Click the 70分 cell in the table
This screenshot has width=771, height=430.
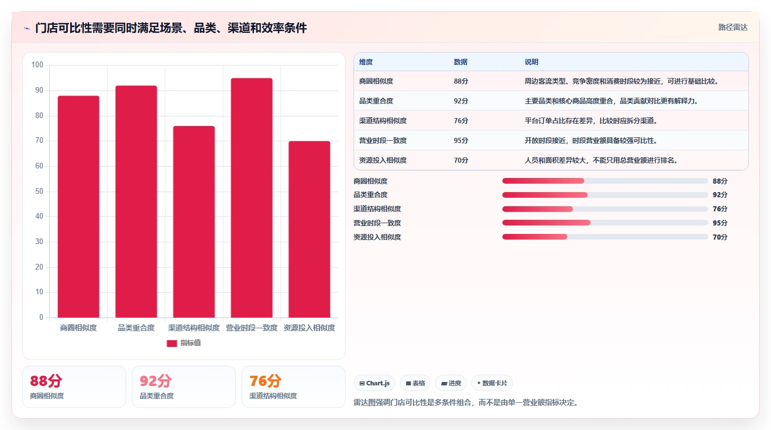[x=461, y=160]
